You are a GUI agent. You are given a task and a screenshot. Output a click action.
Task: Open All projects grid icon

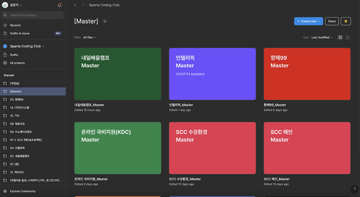click(x=5, y=63)
